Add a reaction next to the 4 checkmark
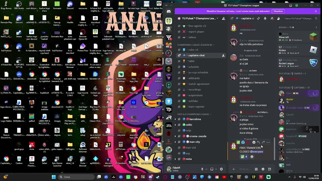The width and height of the screenshot is (322, 181). click(x=252, y=157)
